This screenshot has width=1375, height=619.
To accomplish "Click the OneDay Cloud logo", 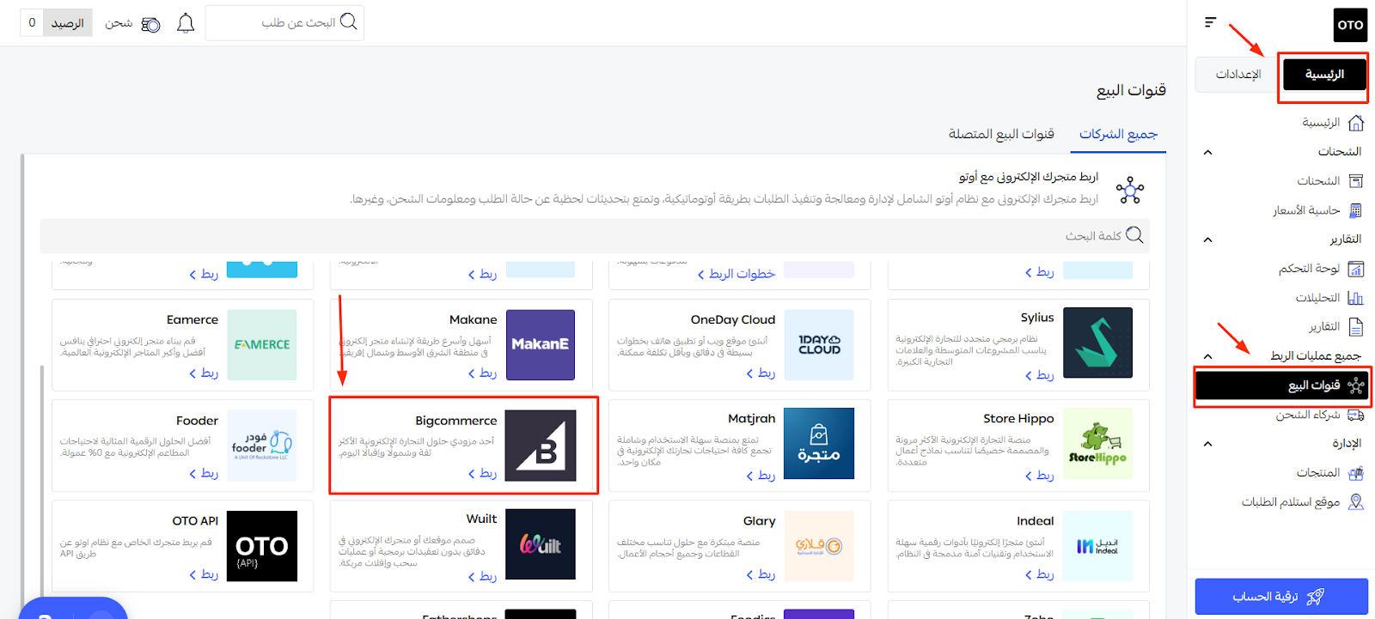I will tap(819, 344).
